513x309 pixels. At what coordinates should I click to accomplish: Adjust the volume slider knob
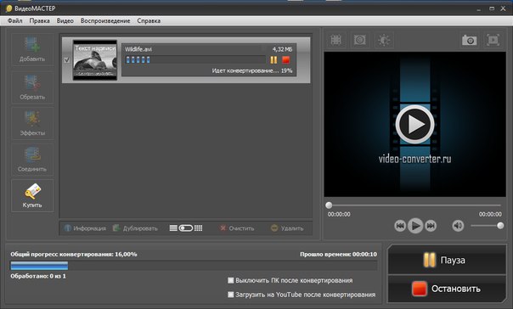pyautogui.click(x=500, y=226)
